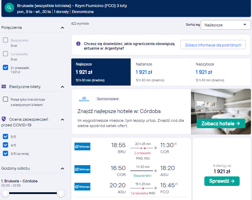Open Zobacz informacje dla podróżnych link

pyautogui.click(x=213, y=45)
